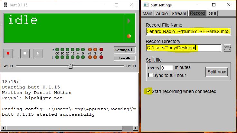The height and width of the screenshot is (133, 237).
Task: Click the Split now button
Action: 217,72
